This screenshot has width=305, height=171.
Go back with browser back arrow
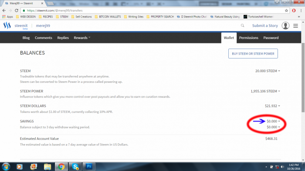[x=4, y=10]
